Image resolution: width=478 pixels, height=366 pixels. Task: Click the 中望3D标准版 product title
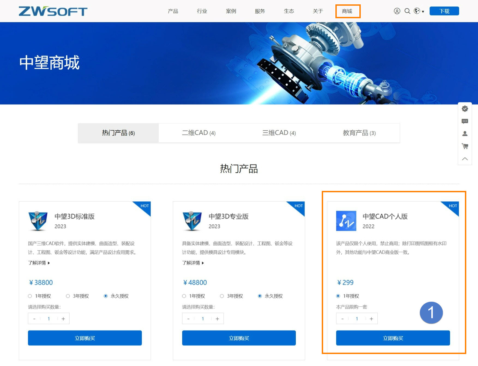coord(74,216)
